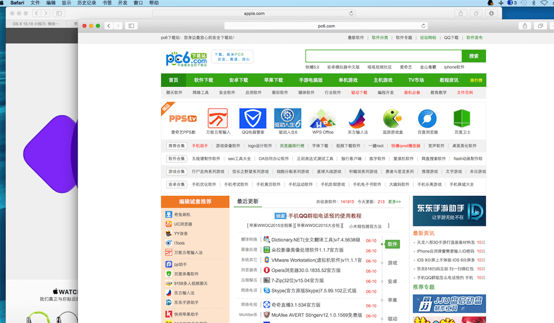The width and height of the screenshot is (554, 323).
Task: Reload the apple.com page in back window
Action: [351, 14]
